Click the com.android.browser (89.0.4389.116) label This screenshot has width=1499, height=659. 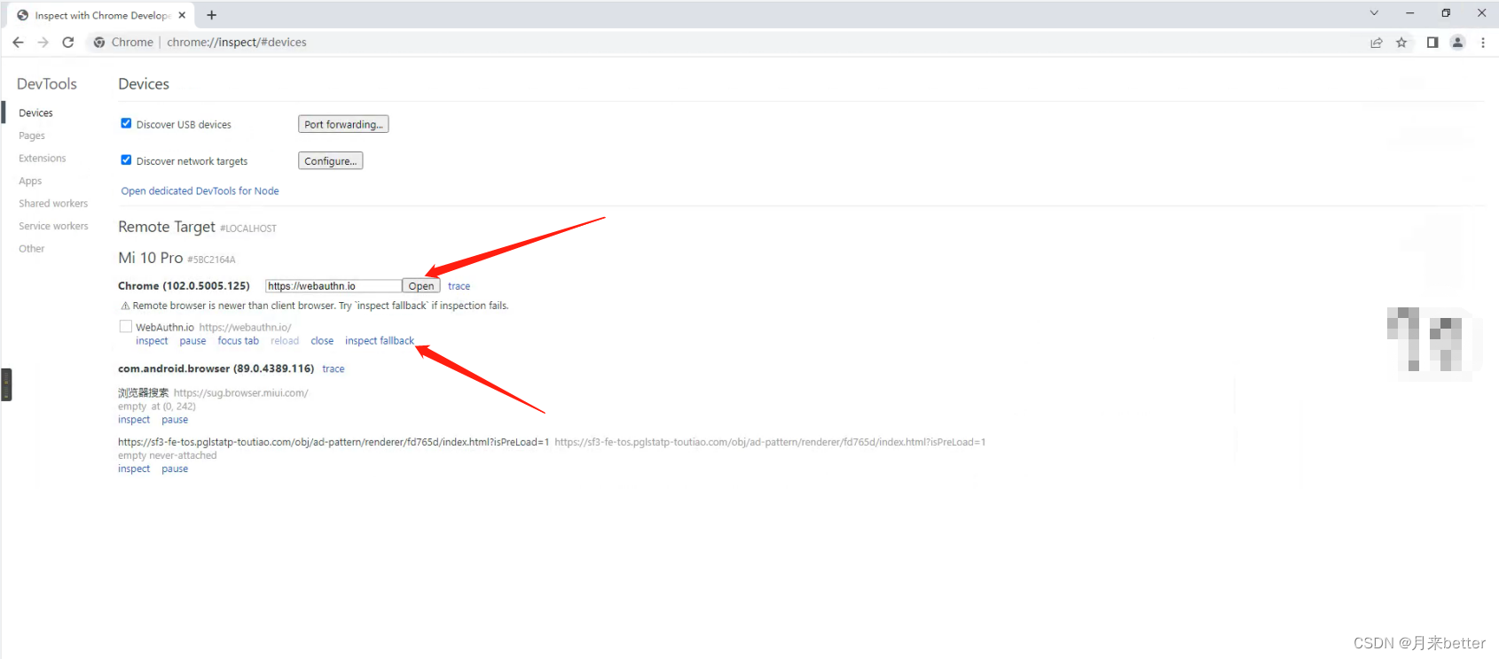tap(216, 368)
